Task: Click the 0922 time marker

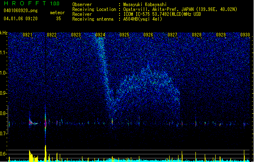Action: tap(52, 35)
